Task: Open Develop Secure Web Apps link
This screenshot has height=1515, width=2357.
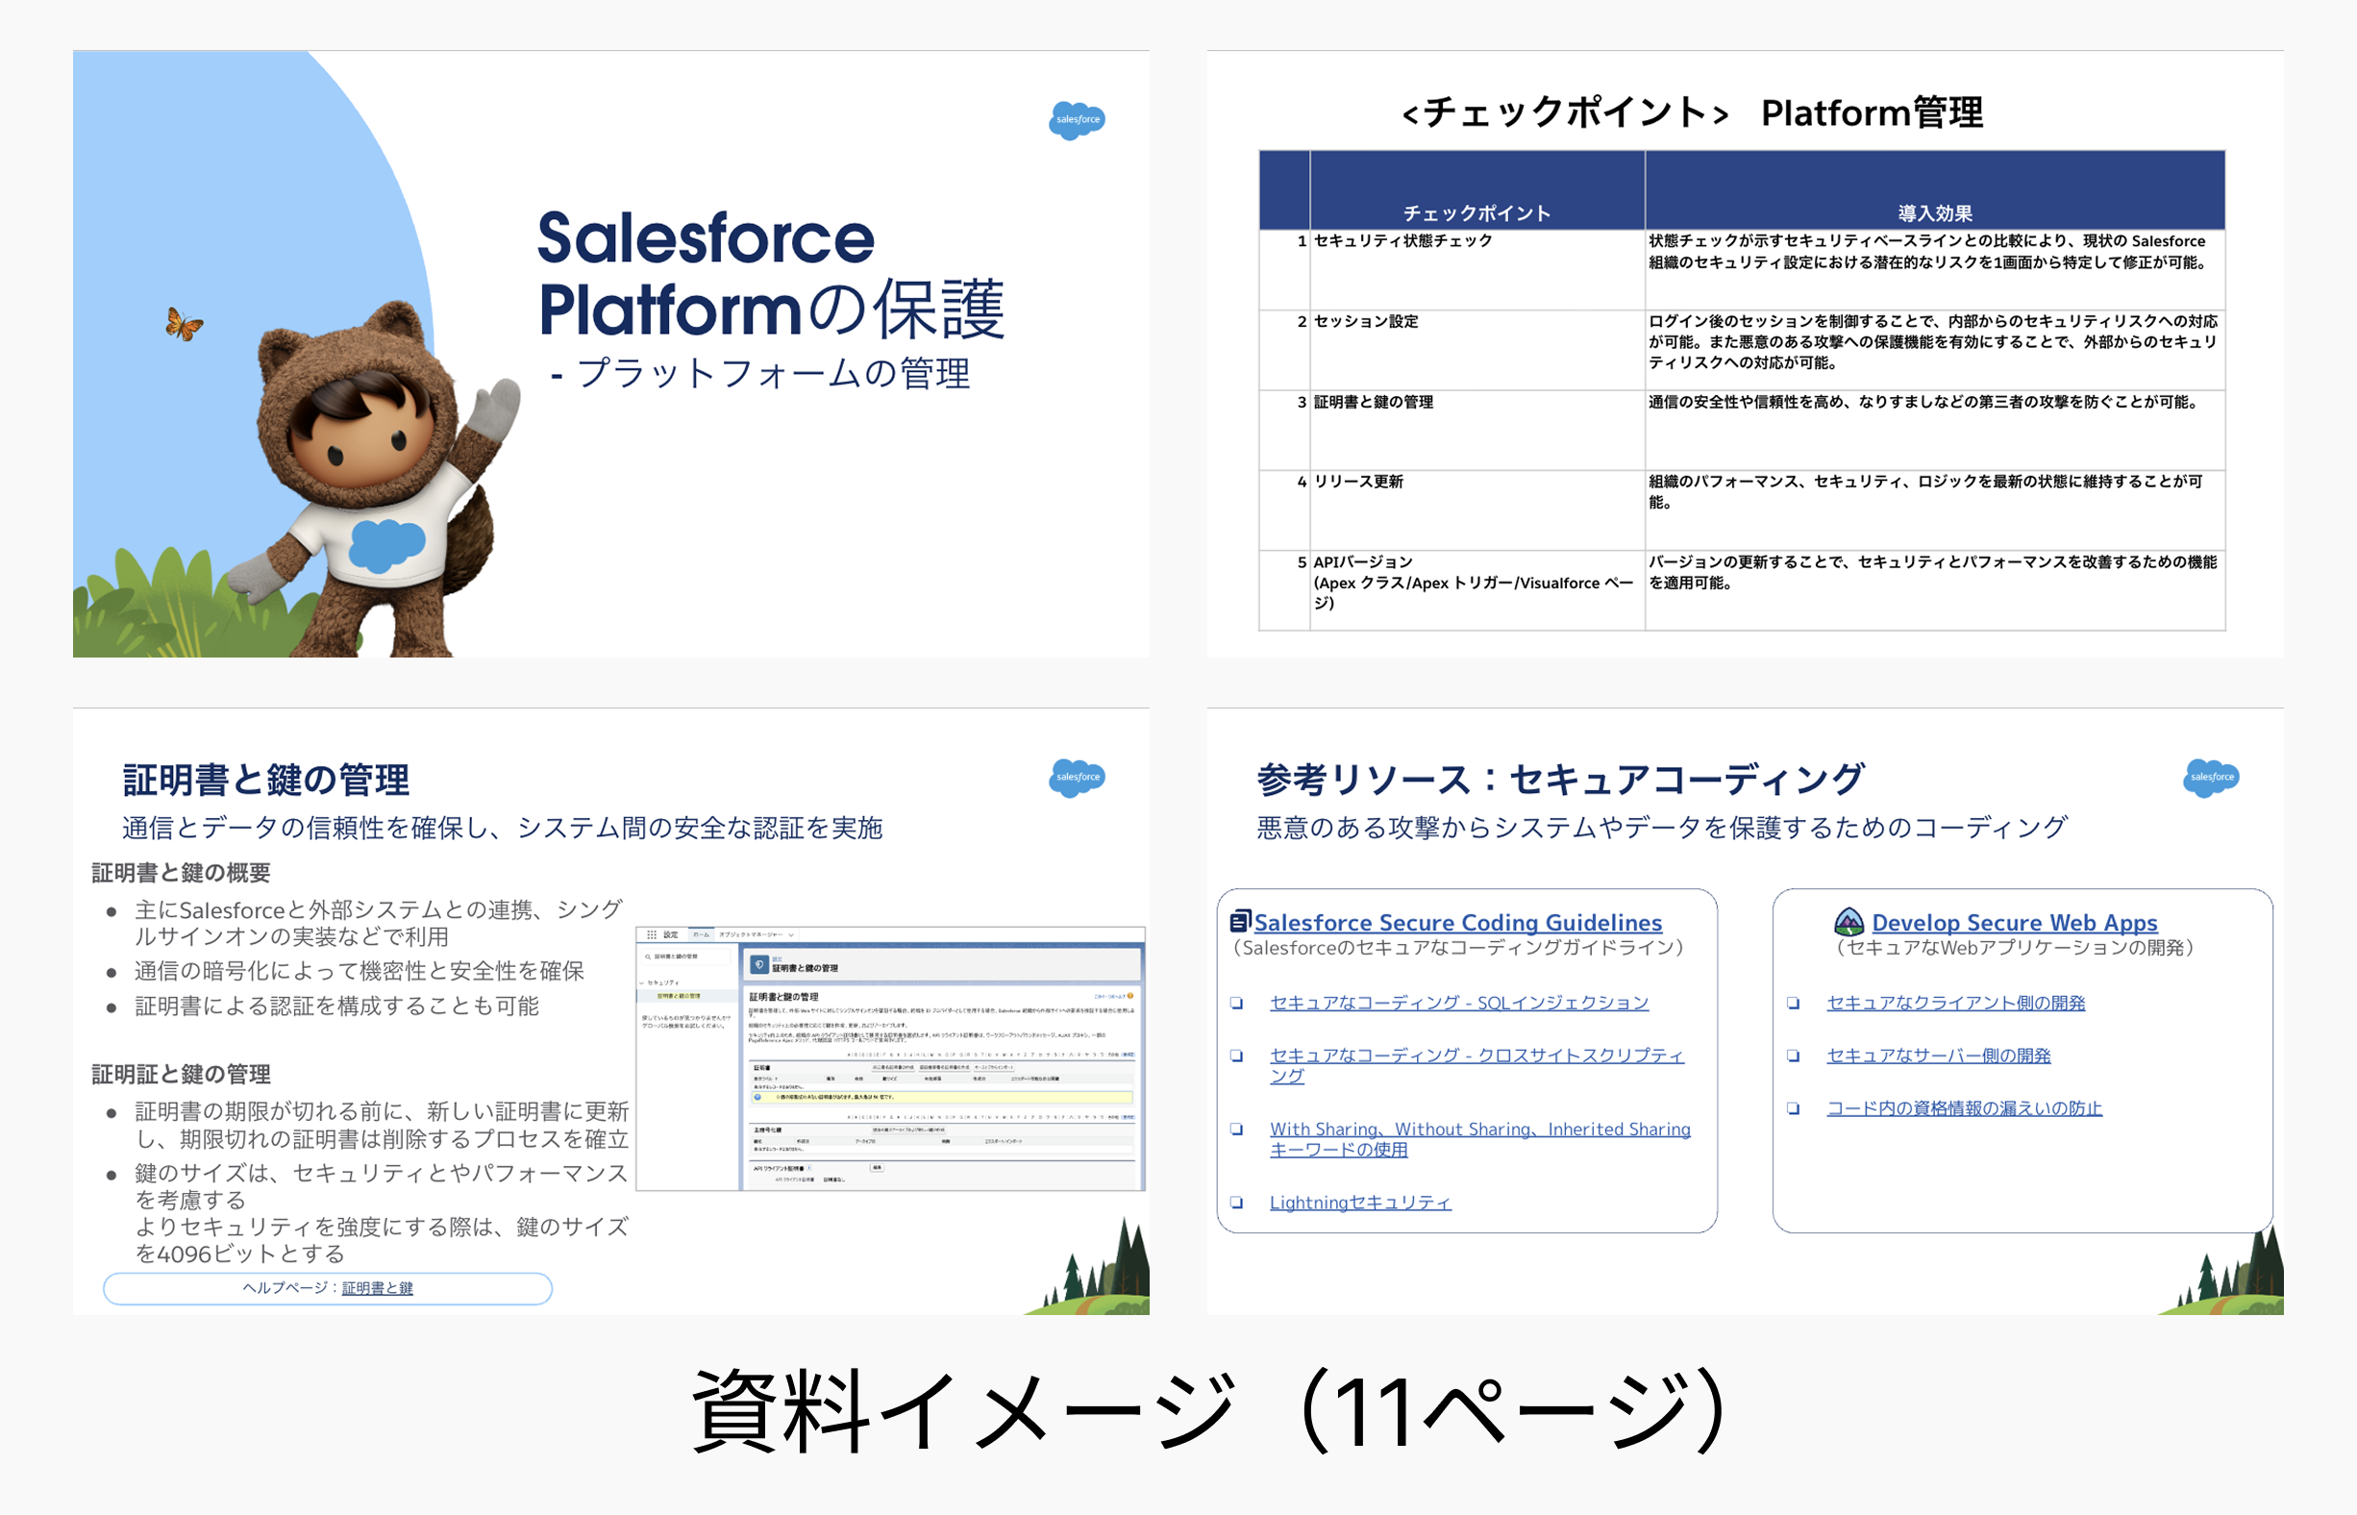Action: click(2014, 922)
